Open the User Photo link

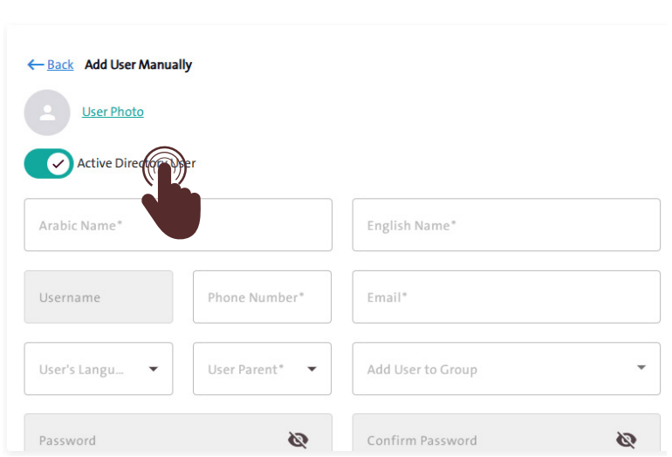[113, 112]
